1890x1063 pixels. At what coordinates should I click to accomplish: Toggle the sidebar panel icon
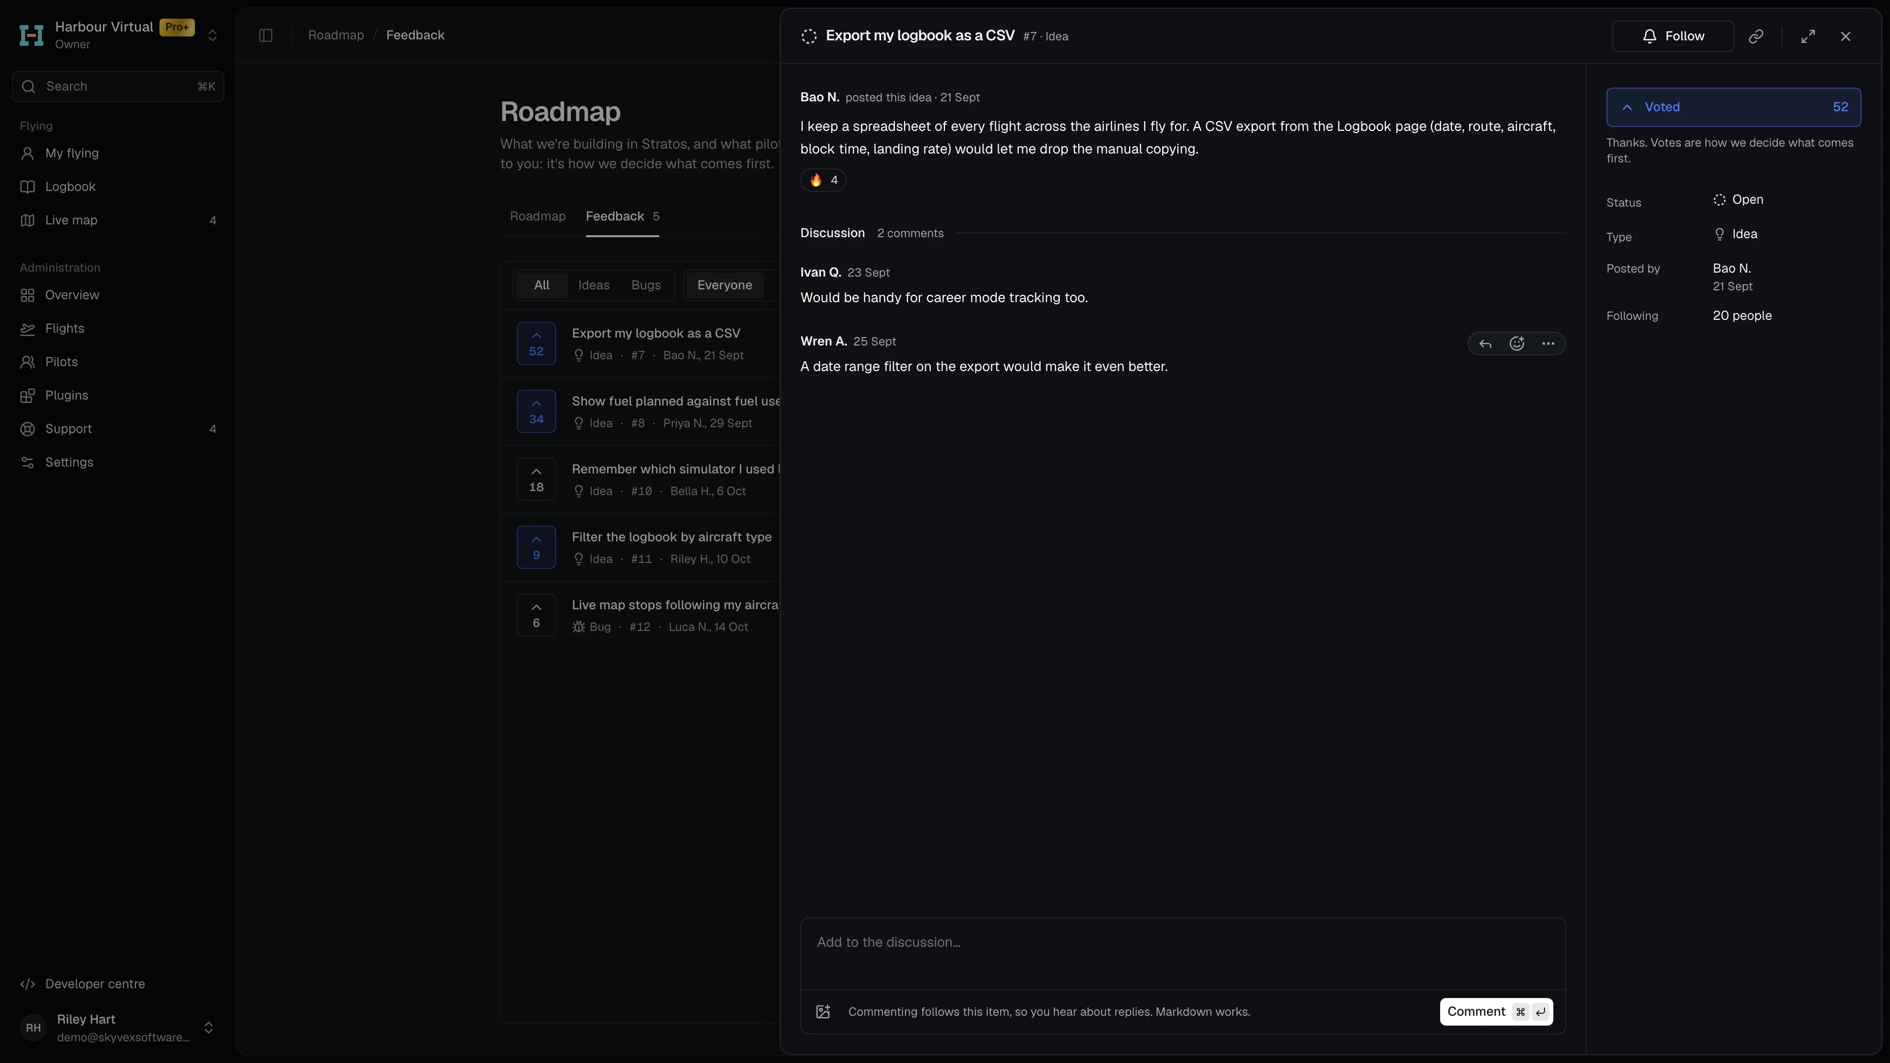(x=266, y=35)
